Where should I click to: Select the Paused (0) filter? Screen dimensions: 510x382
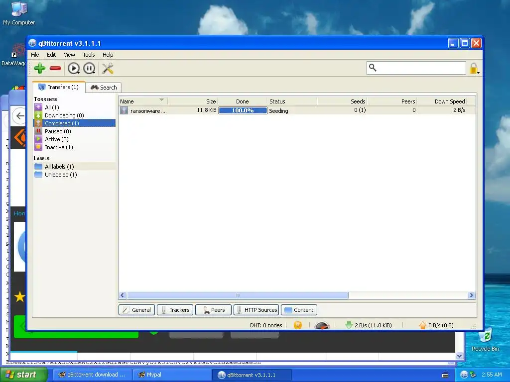click(74, 131)
